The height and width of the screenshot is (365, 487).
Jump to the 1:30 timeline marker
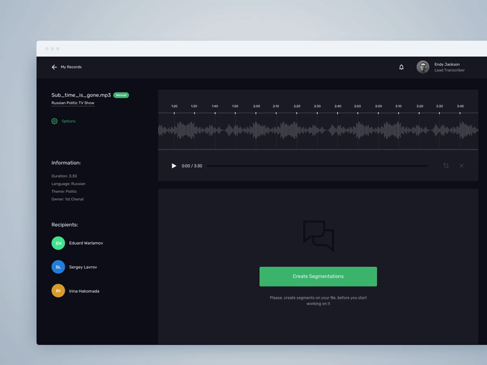tap(194, 106)
